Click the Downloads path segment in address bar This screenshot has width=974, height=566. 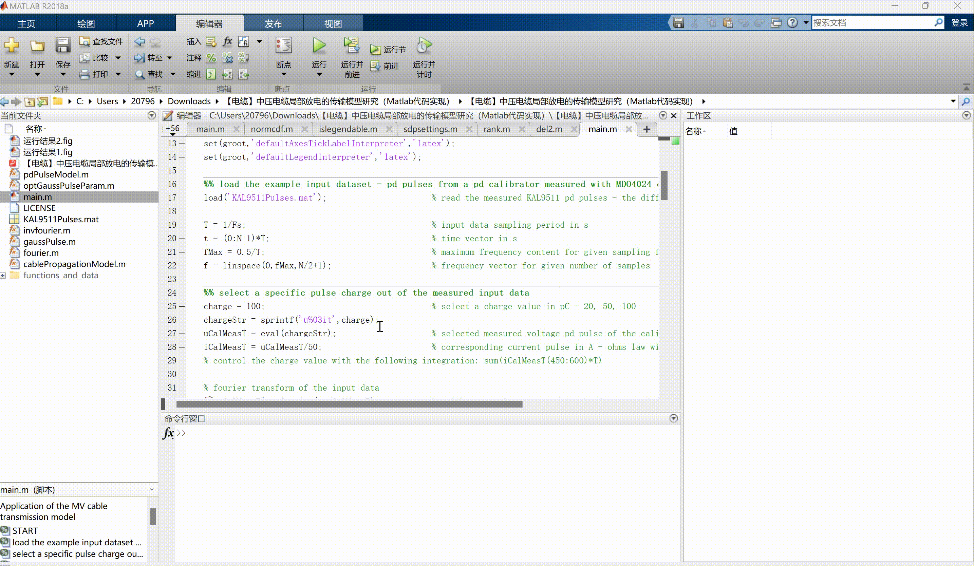click(x=189, y=101)
